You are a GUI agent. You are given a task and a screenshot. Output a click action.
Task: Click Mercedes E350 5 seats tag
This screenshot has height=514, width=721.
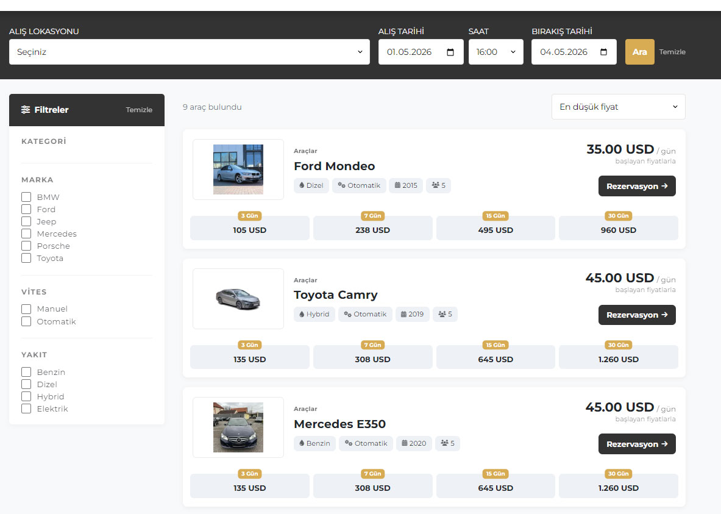(447, 443)
